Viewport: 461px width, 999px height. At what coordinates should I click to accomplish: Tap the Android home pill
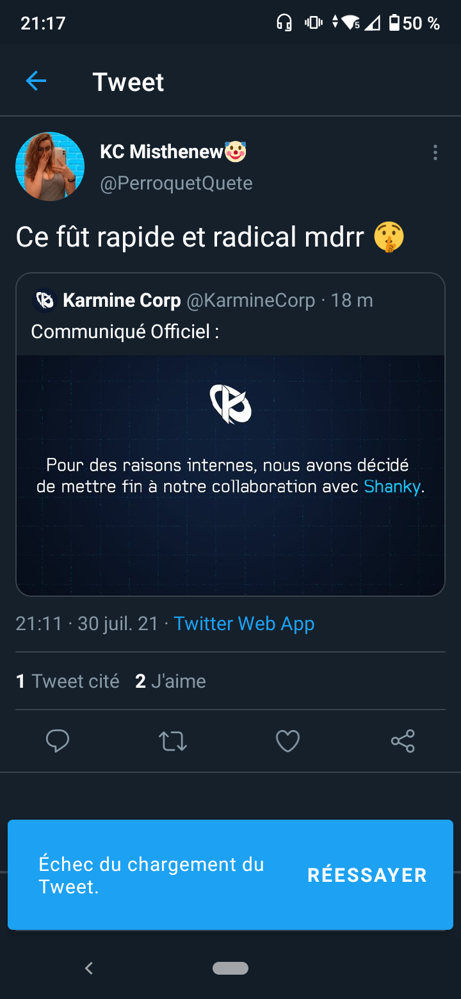click(x=230, y=968)
